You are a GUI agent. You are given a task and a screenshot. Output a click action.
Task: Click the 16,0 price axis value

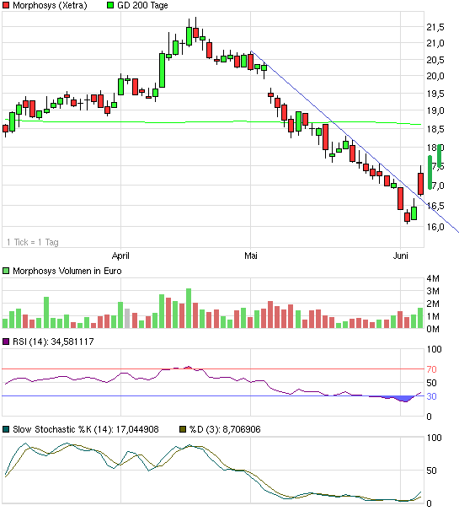(x=435, y=227)
